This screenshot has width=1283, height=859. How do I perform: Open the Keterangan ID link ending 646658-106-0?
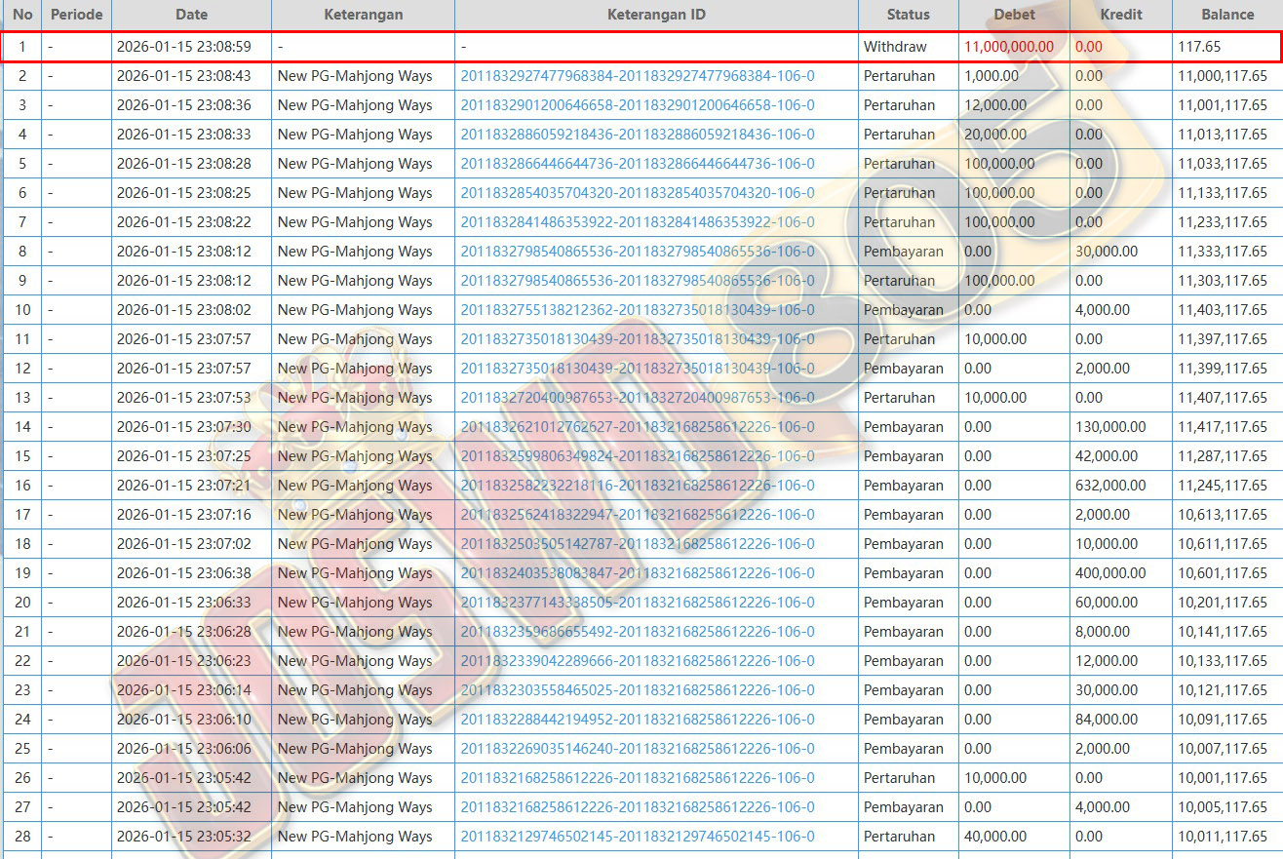[x=637, y=105]
